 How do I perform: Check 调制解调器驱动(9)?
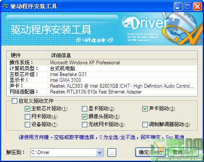(x=145, y=124)
